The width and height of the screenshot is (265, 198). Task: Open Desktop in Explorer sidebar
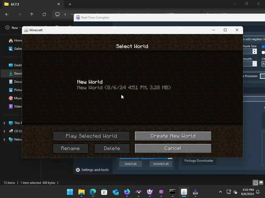15,65
